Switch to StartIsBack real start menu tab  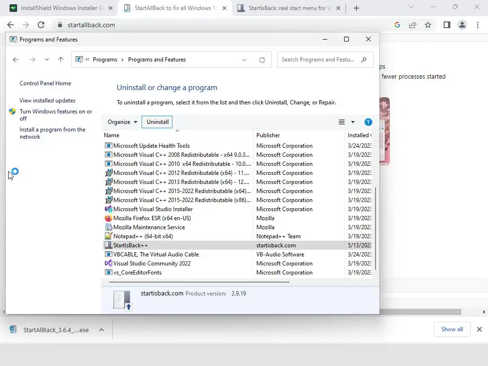tap(289, 8)
